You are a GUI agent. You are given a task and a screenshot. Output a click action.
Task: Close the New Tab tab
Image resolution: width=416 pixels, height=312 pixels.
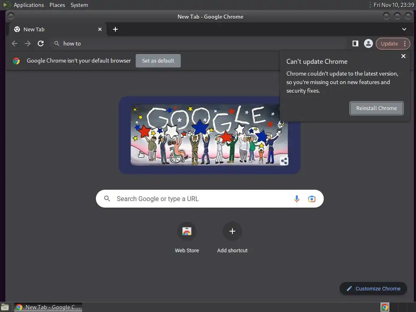point(100,29)
